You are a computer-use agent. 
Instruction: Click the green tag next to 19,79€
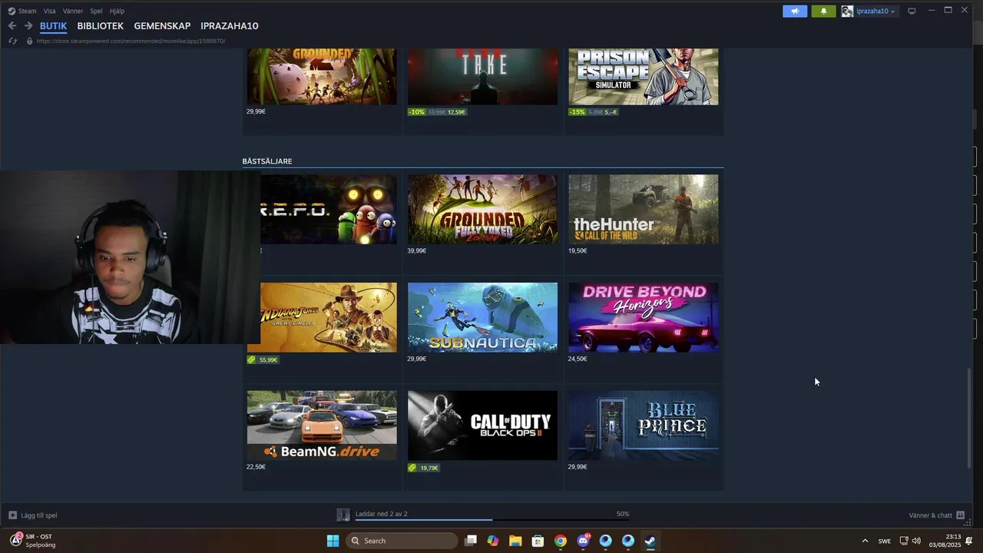click(412, 468)
